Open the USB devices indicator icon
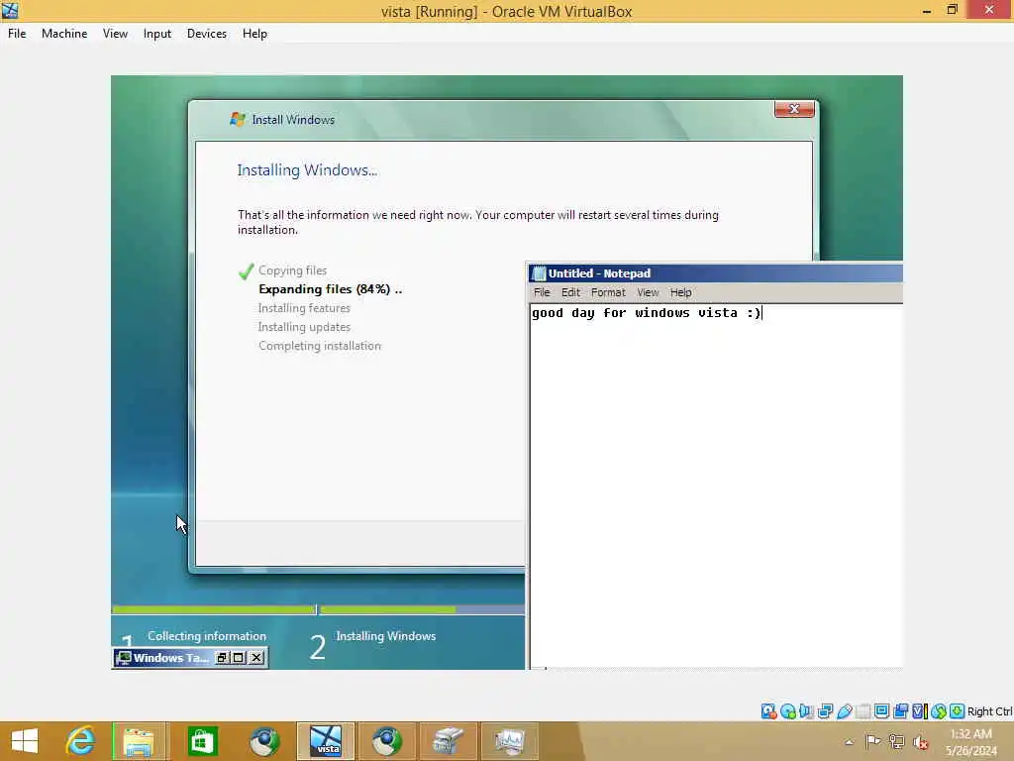This screenshot has height=761, width=1014. 844,711
